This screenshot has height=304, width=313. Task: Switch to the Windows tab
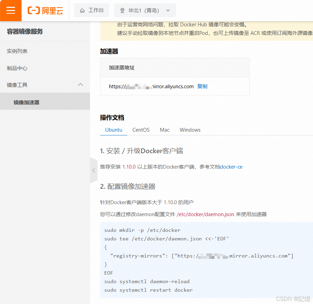tap(190, 130)
